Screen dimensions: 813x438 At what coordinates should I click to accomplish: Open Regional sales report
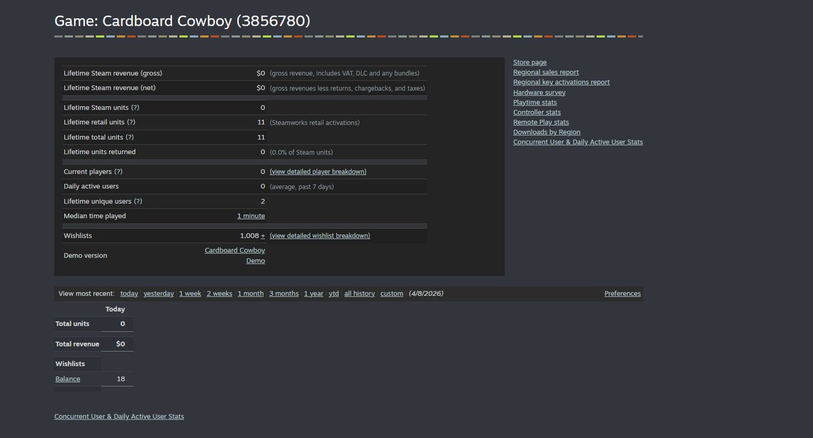click(545, 72)
